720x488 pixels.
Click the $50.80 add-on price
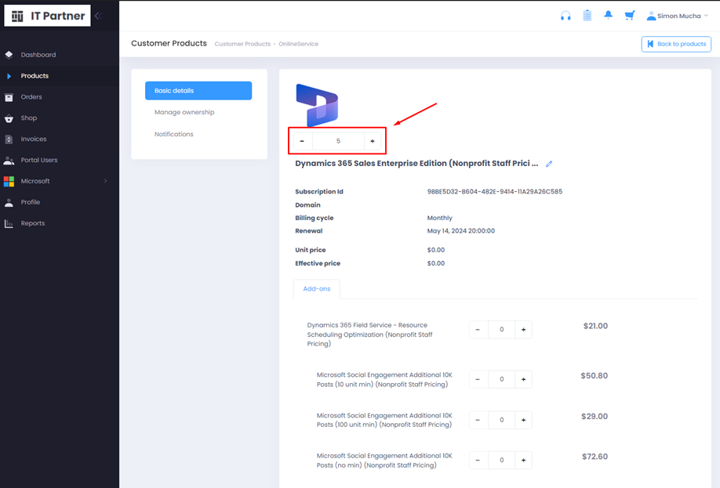(x=595, y=376)
